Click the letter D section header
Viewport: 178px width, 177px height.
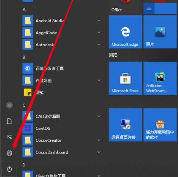pyautogui.click(x=24, y=165)
